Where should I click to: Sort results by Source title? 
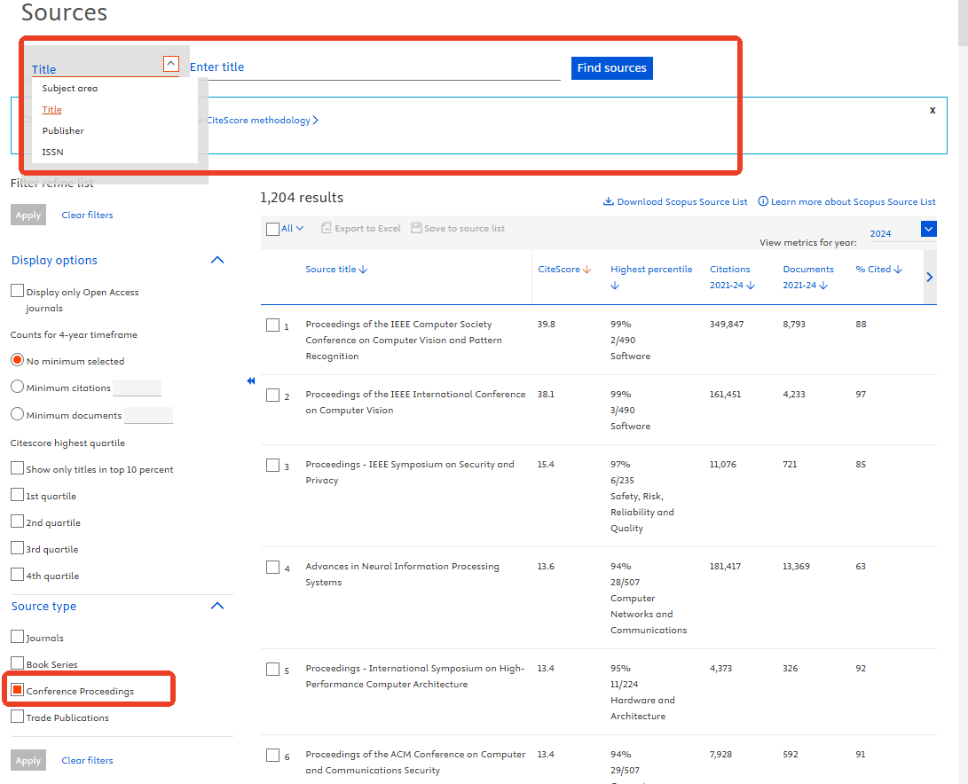336,270
